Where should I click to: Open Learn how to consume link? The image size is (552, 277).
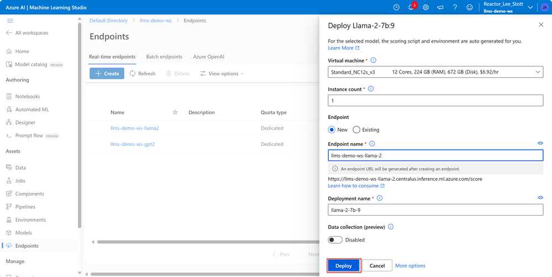coord(356,186)
